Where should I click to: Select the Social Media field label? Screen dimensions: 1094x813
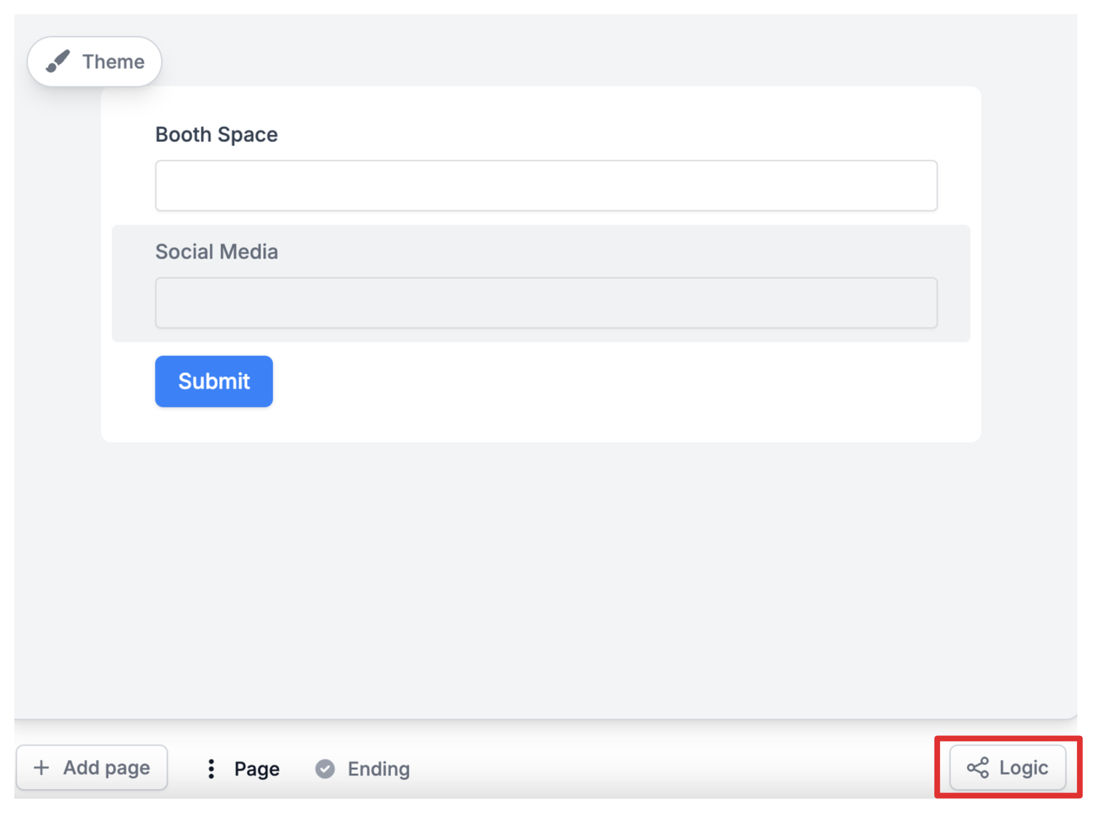tap(217, 251)
